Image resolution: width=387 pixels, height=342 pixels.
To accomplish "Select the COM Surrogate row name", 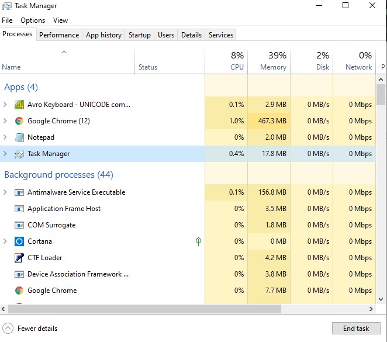I will pos(51,225).
